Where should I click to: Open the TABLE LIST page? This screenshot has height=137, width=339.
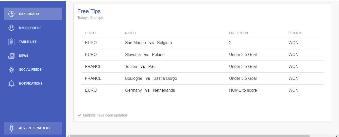(x=33, y=42)
